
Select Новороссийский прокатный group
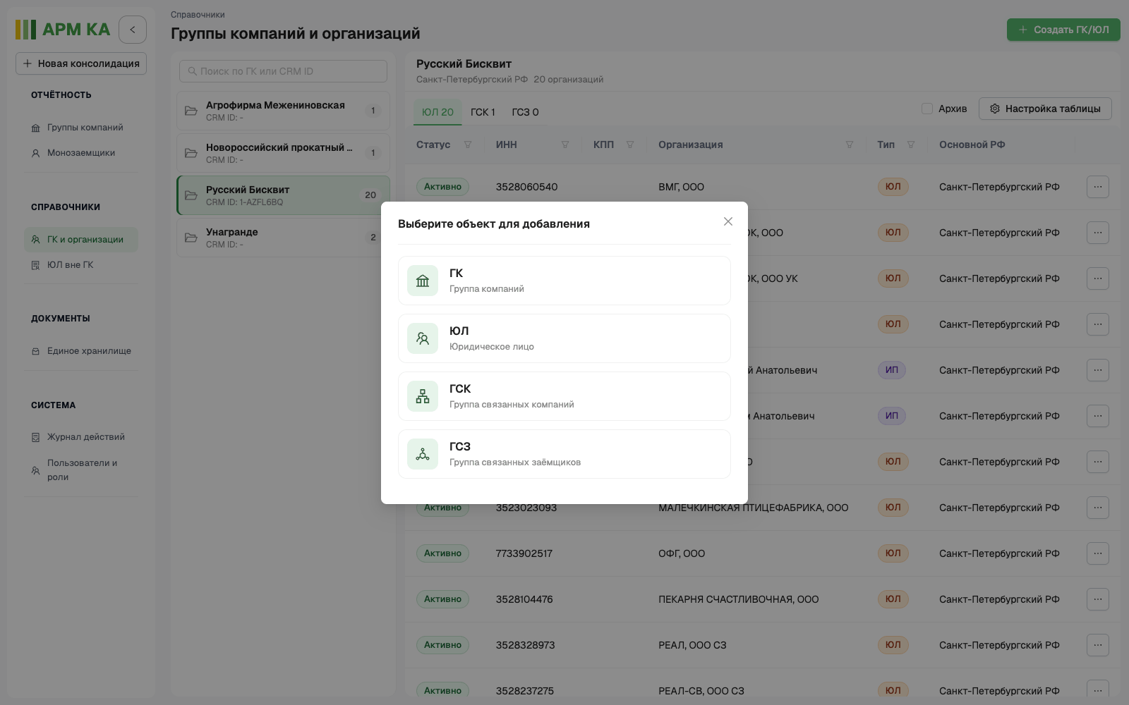pos(283,153)
